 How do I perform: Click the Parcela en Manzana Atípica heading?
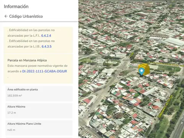click(x=27, y=60)
